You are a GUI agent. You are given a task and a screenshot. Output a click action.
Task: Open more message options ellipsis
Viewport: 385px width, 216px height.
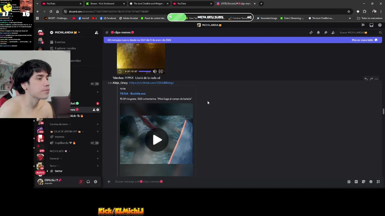click(x=376, y=79)
